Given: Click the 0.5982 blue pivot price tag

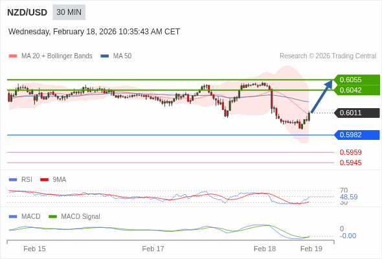Looking at the screenshot, I should [x=357, y=135].
